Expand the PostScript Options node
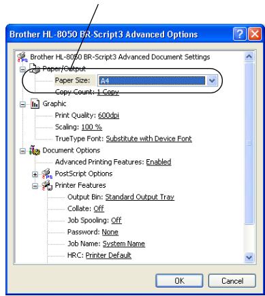This screenshot has width=265, height=296. (x=35, y=174)
